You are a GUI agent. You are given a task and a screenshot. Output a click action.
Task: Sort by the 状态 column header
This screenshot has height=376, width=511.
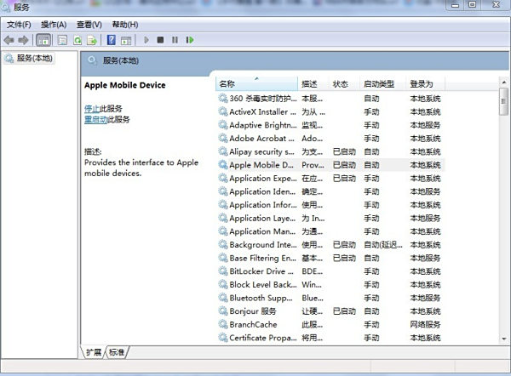(x=344, y=84)
